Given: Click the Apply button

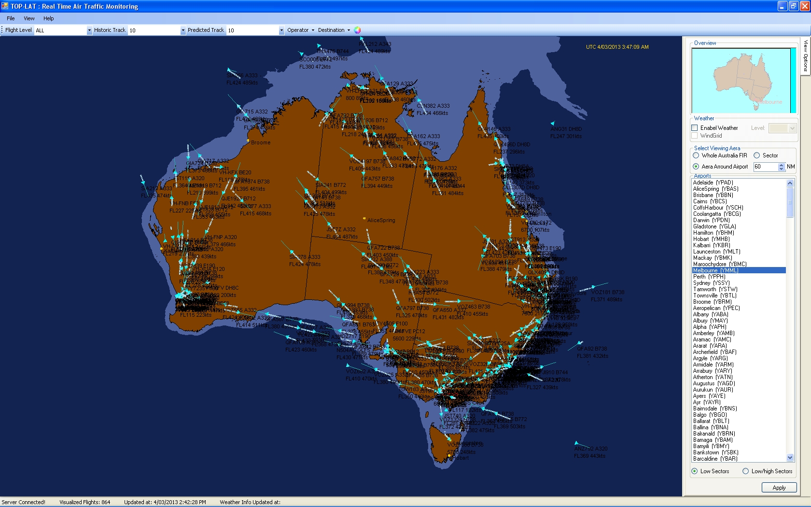Looking at the screenshot, I should [x=779, y=488].
